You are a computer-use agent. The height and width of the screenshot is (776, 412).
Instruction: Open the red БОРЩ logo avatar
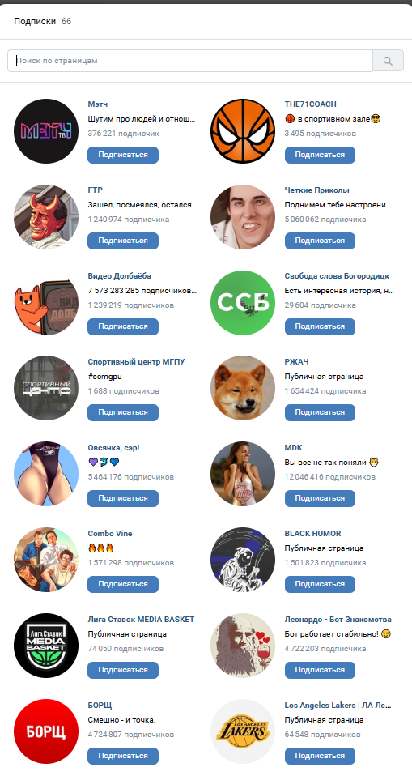point(46,732)
